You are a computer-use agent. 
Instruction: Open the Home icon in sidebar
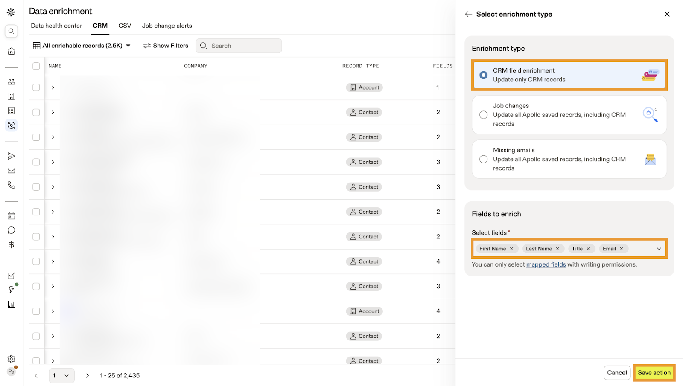coord(12,51)
